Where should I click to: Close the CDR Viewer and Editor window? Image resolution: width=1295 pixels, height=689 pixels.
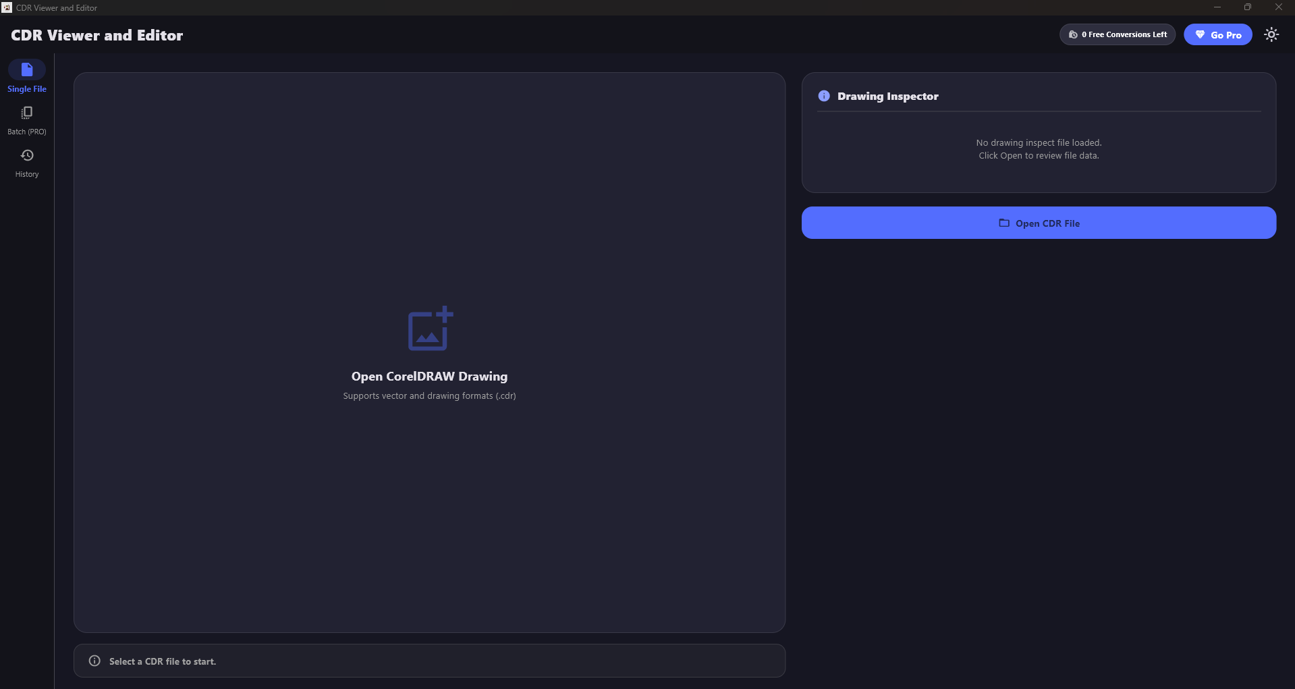[x=1279, y=7]
